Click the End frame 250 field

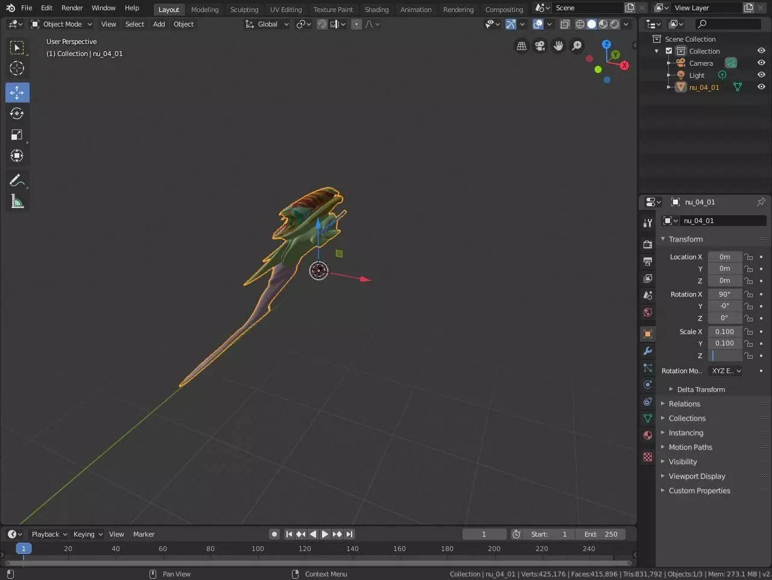click(601, 534)
